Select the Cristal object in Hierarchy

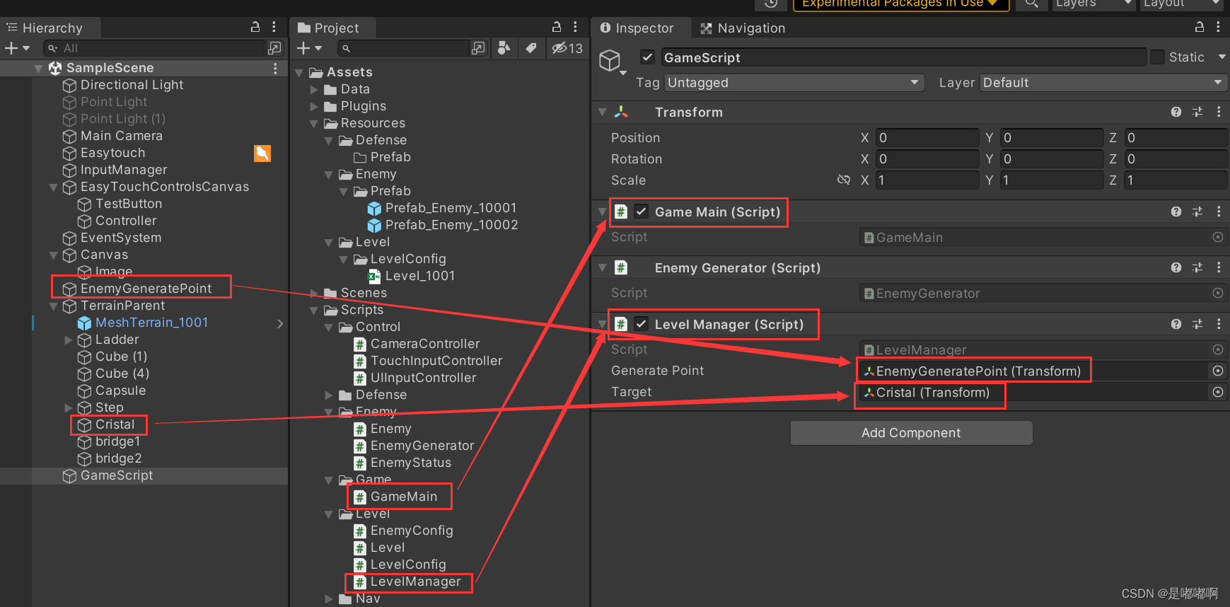[x=115, y=424]
